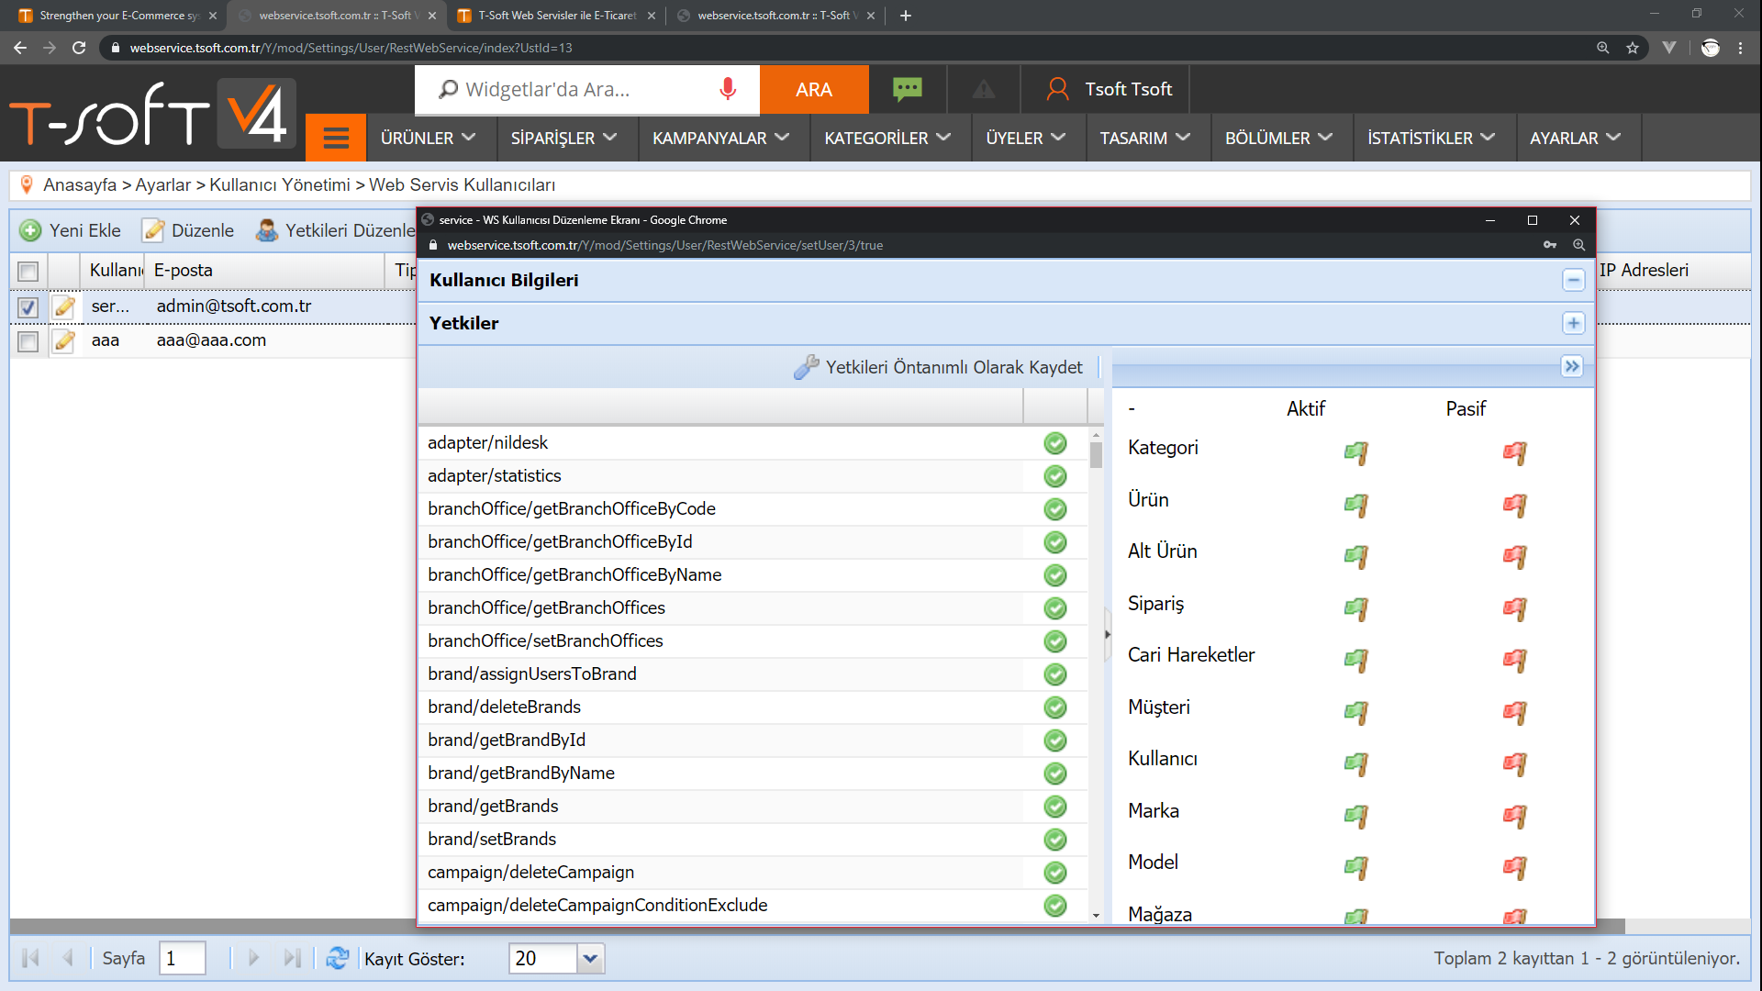Click red Pasif flag for Kategori
Image resolution: width=1762 pixels, height=991 pixels.
coord(1514,452)
